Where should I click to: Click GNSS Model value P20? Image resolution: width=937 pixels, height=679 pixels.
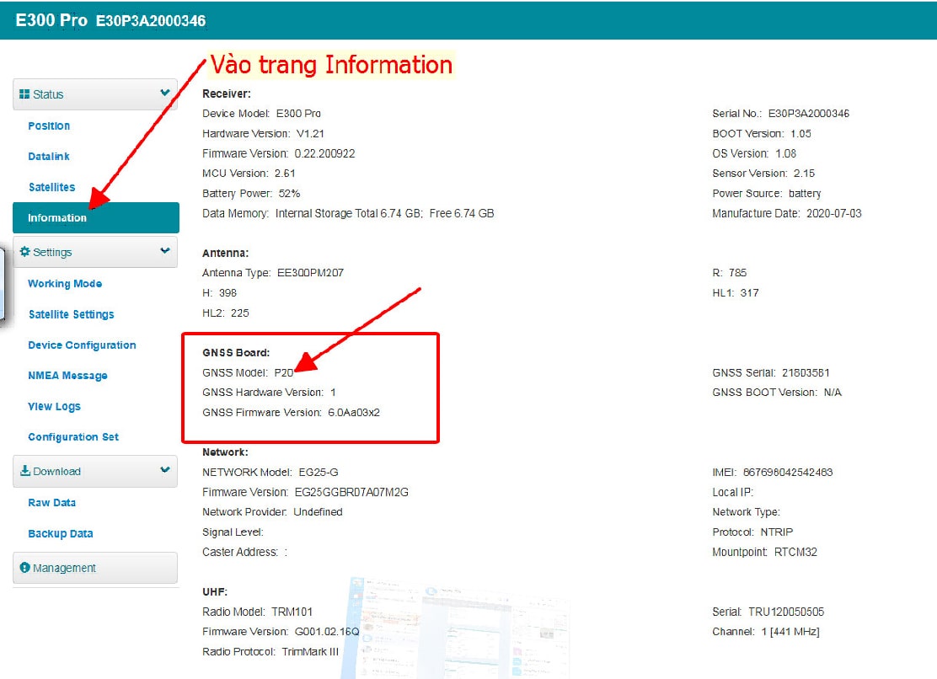[x=284, y=372]
